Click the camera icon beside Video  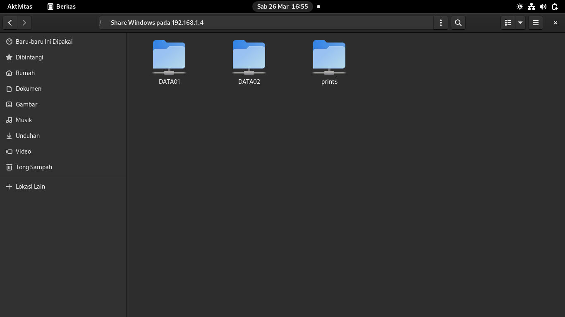[9, 151]
